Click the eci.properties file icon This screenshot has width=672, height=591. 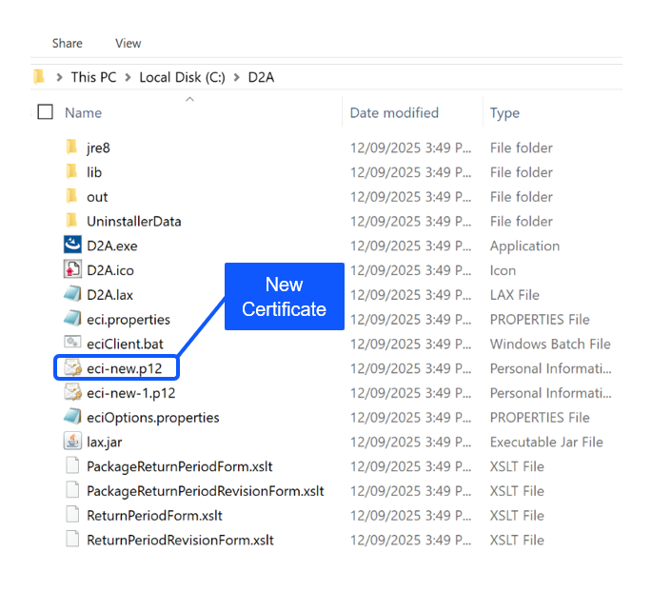[x=72, y=319]
